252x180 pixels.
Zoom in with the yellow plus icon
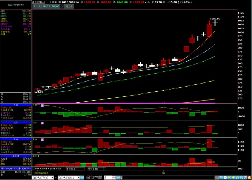click(x=233, y=178)
